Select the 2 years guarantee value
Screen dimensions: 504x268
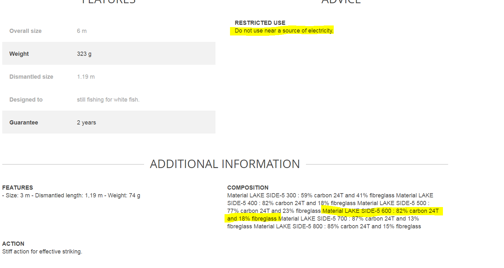point(86,123)
